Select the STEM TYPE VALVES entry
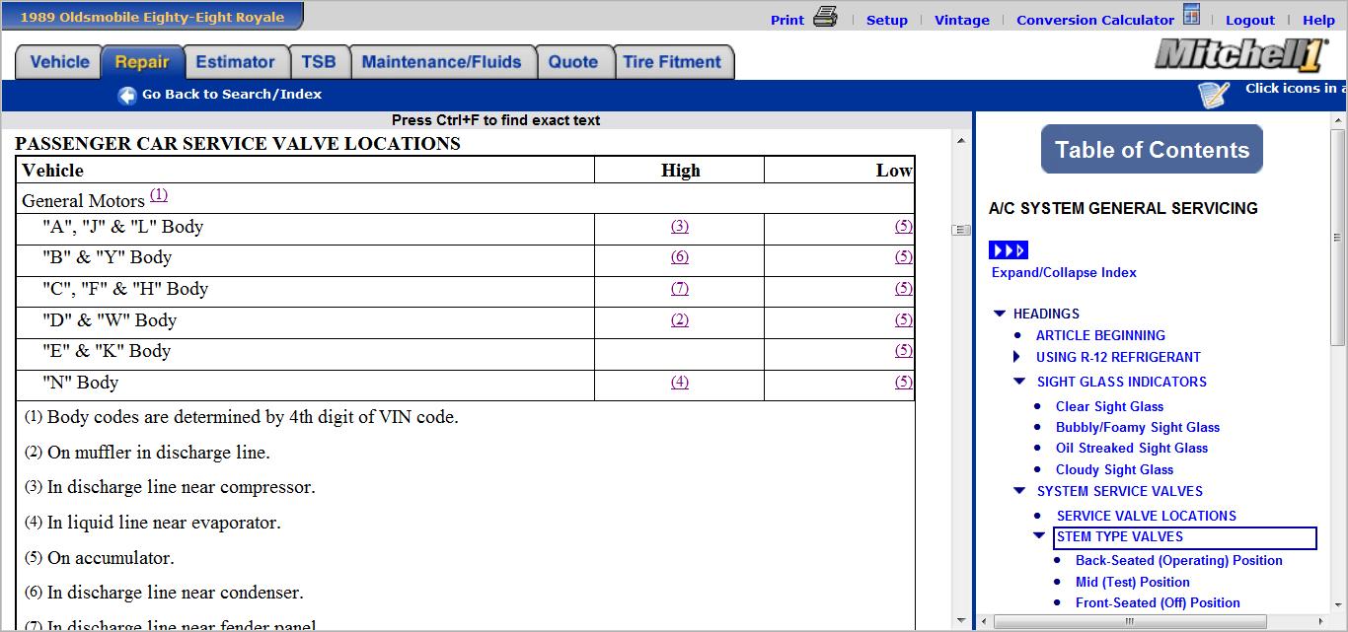Viewport: 1348px width, 632px height. (1120, 536)
